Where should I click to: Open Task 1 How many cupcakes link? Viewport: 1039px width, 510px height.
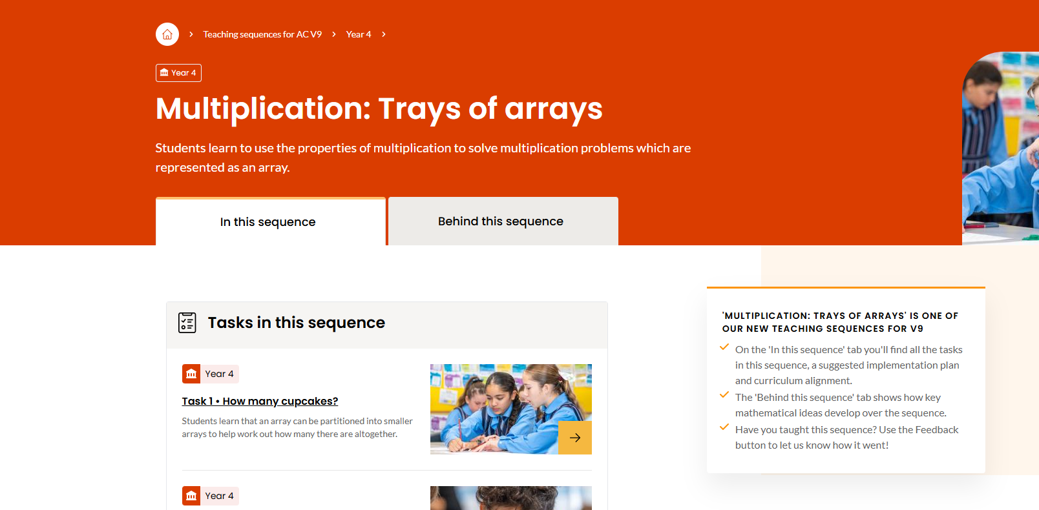(260, 401)
